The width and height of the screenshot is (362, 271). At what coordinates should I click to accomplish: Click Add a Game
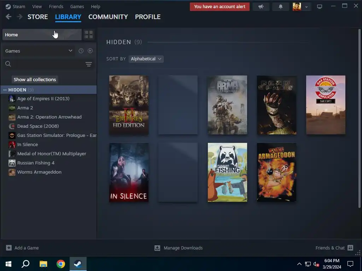[22, 248]
